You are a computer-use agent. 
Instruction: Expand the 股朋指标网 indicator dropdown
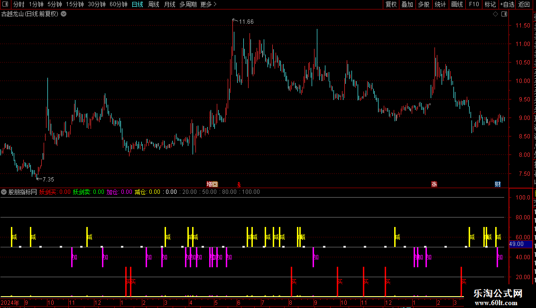[4, 192]
